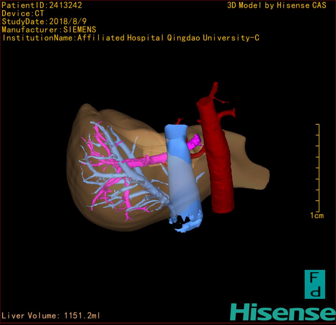Click the Manufacturer:SIEMENS text

49,30
